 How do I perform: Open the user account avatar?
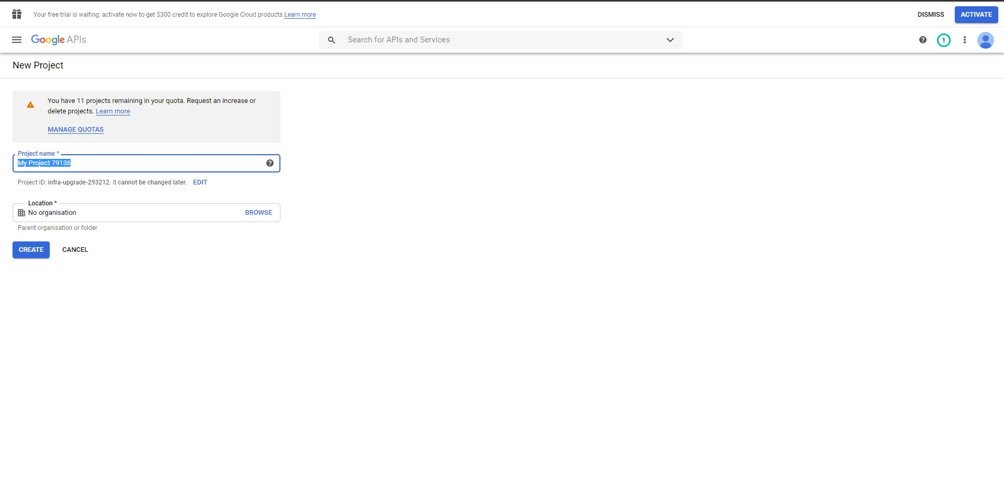(x=985, y=40)
